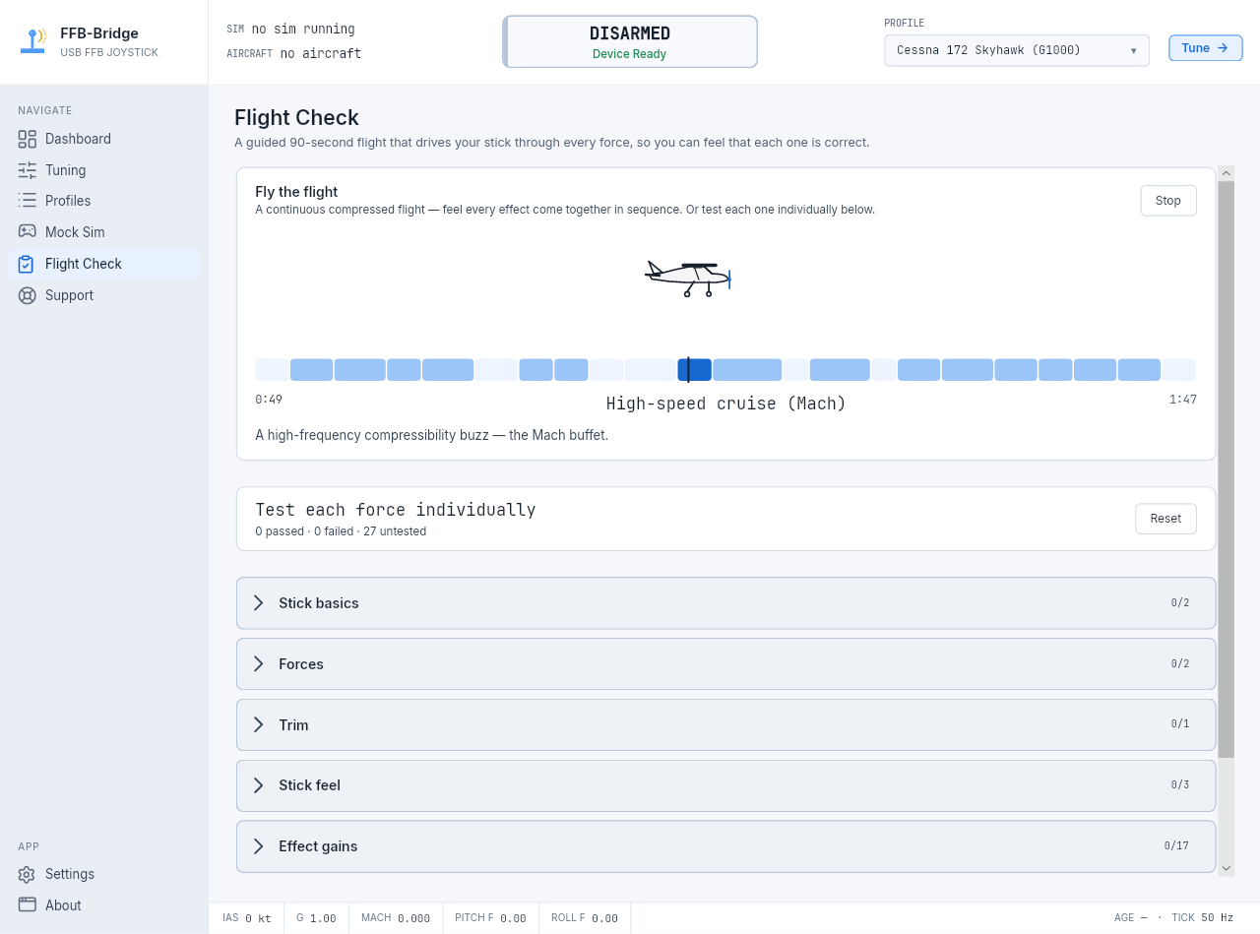The width and height of the screenshot is (1260, 934).
Task: Click the Tune button with arrow
Action: click(1205, 48)
